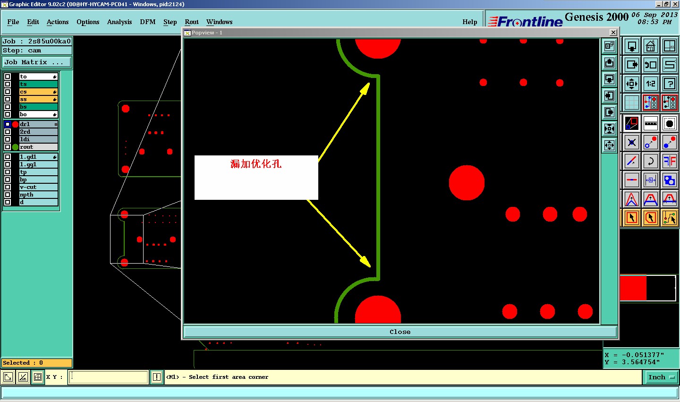Image resolution: width=680 pixels, height=402 pixels.
Task: Open the Job Matrix ... button
Action: [x=37, y=62]
